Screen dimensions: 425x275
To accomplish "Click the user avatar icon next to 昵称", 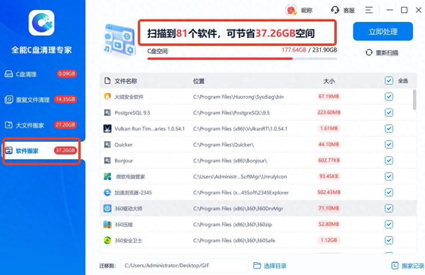I will (291, 10).
